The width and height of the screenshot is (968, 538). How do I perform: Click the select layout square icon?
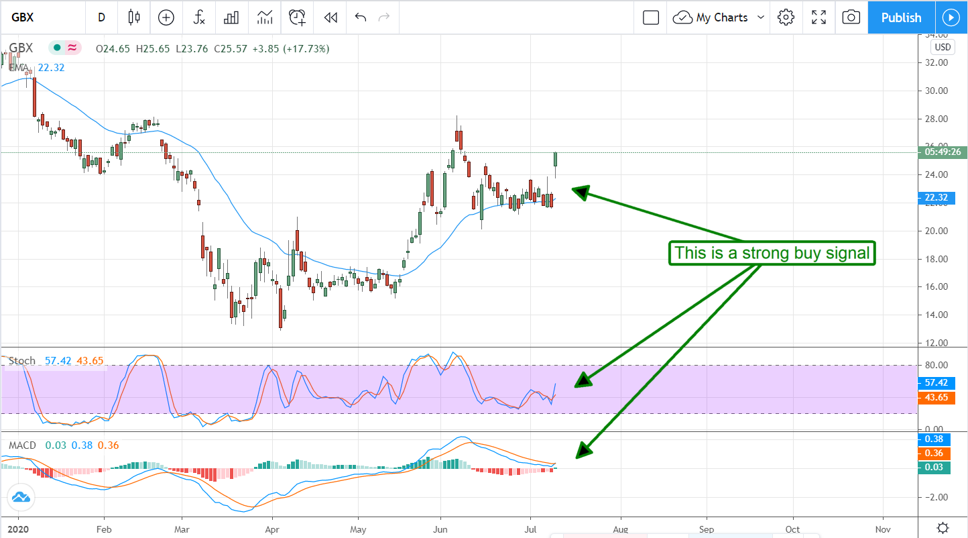click(x=650, y=17)
